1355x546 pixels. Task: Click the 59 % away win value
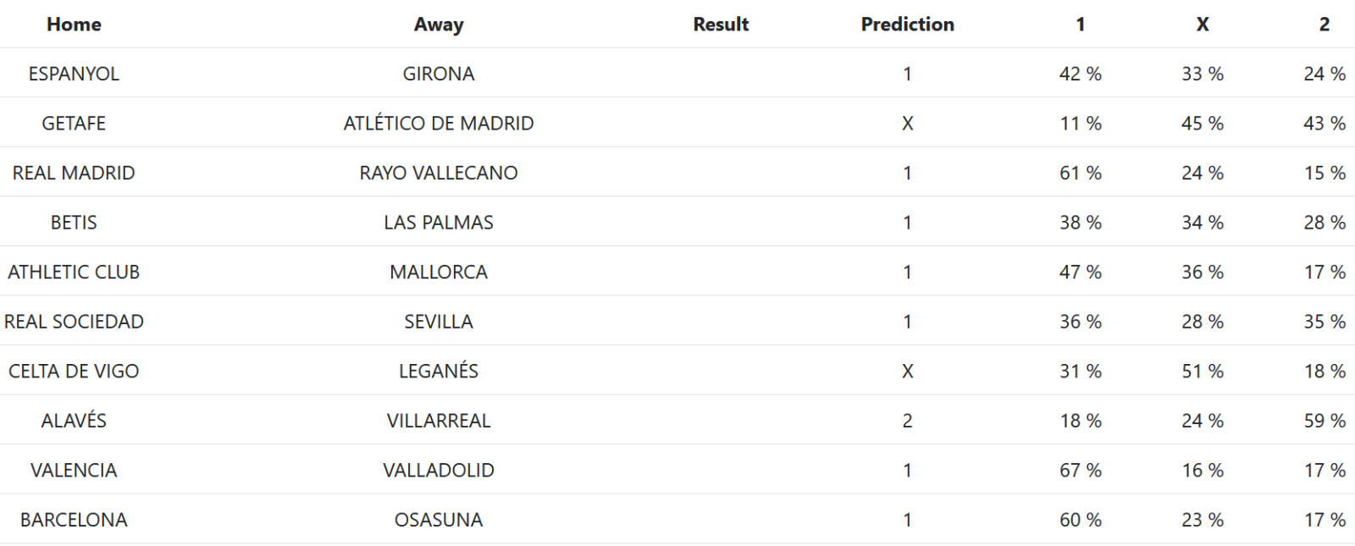point(1325,421)
